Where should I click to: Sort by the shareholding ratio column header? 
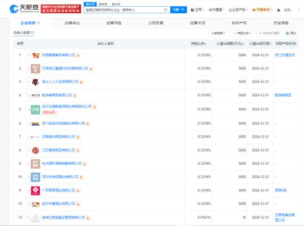tap(199, 44)
